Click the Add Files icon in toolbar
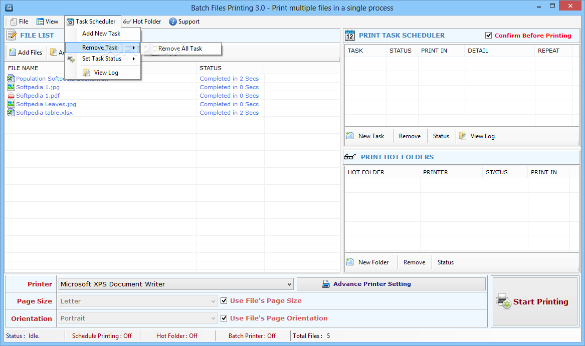Screen dimensions: 585x346 pyautogui.click(x=13, y=52)
